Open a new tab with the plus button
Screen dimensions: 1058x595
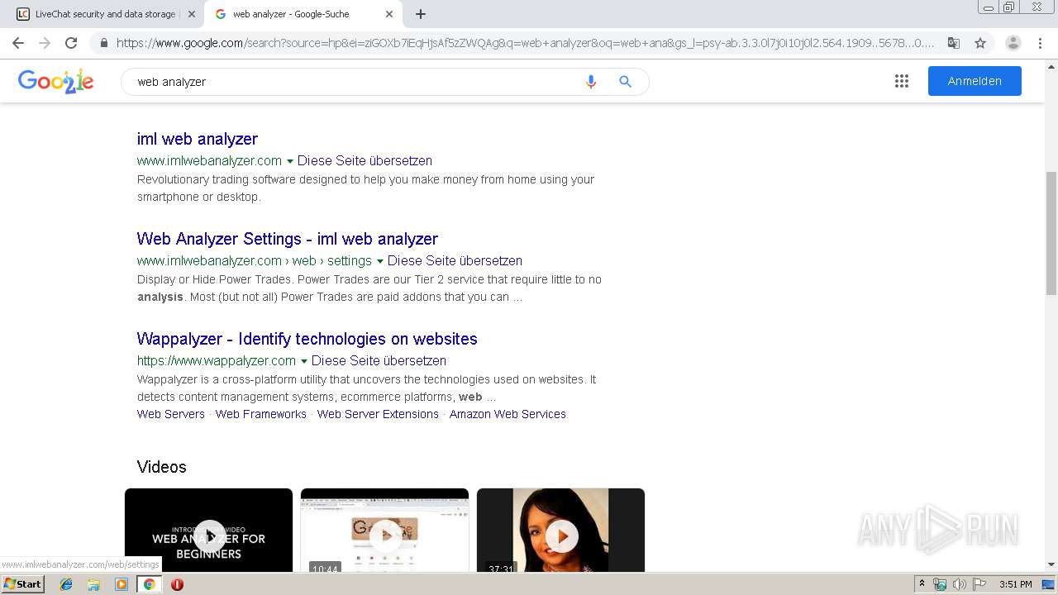click(420, 14)
